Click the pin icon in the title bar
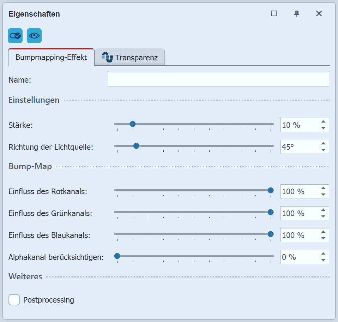 click(x=297, y=13)
